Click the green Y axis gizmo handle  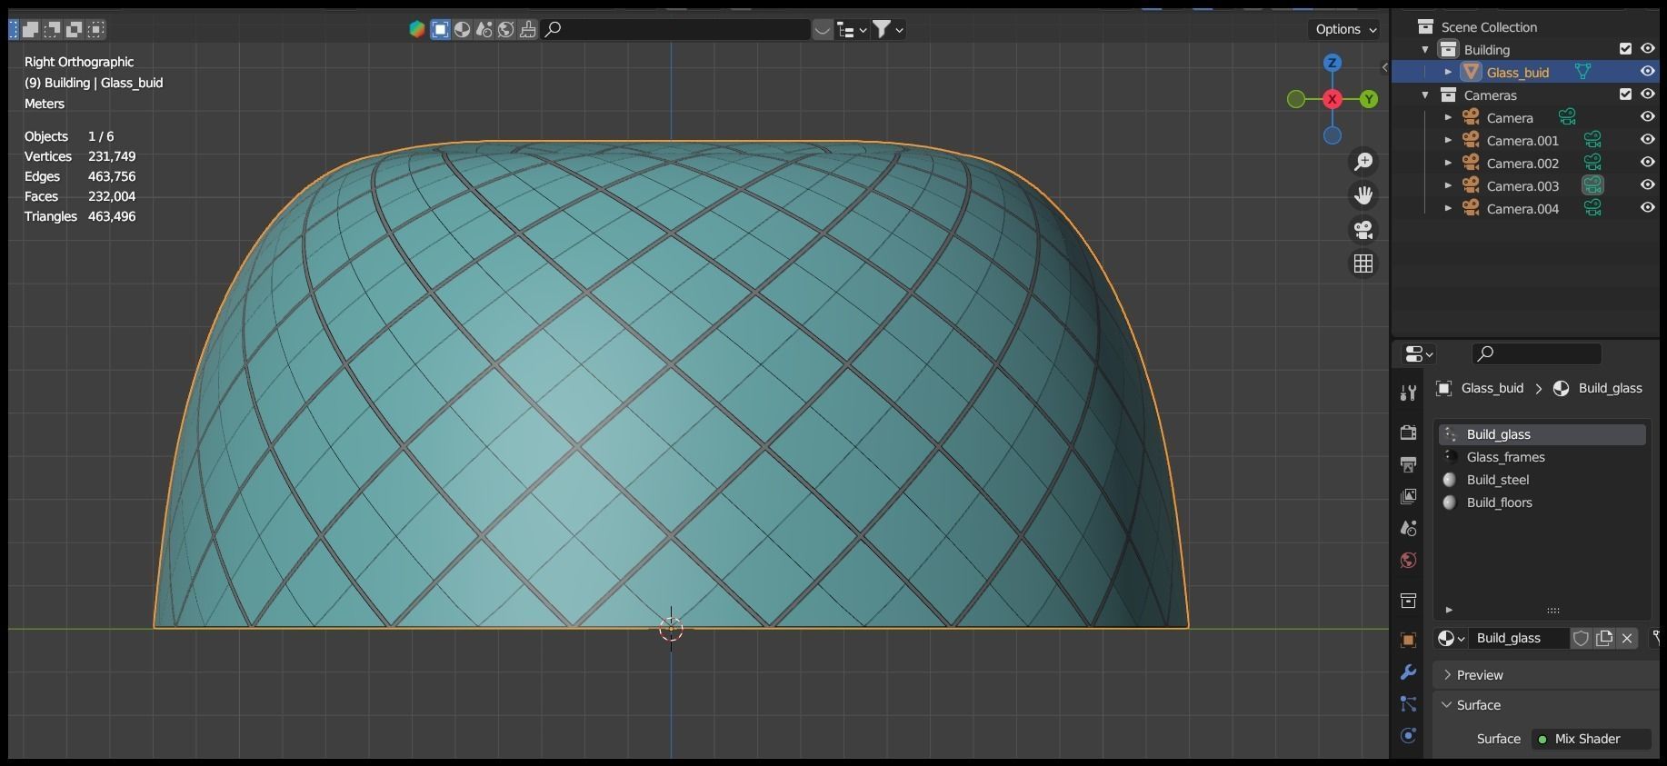[x=1369, y=99]
